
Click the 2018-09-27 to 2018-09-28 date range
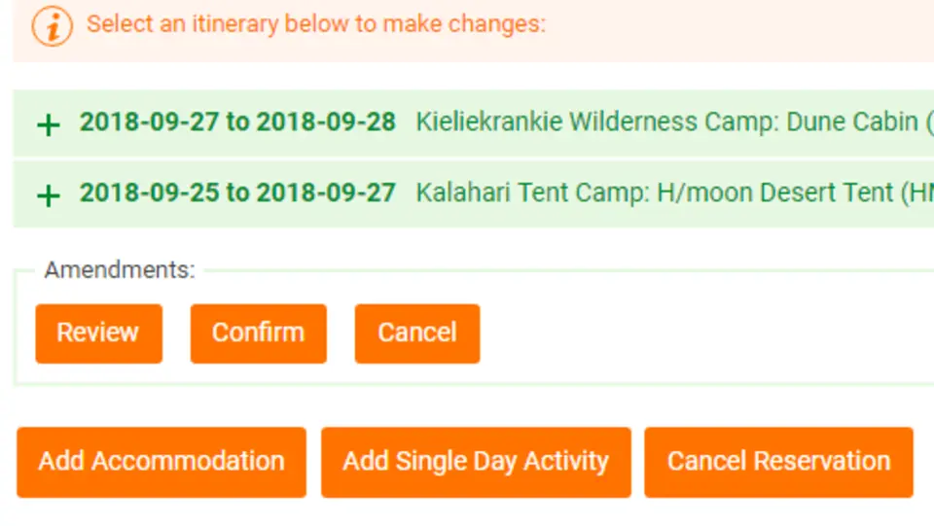pyautogui.click(x=237, y=122)
